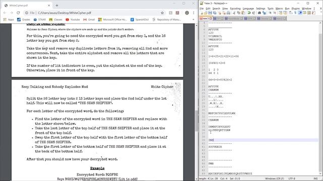Click Adobe Acrobat extension icon in Chrome
The width and height of the screenshot is (323, 181).
(x=177, y=13)
